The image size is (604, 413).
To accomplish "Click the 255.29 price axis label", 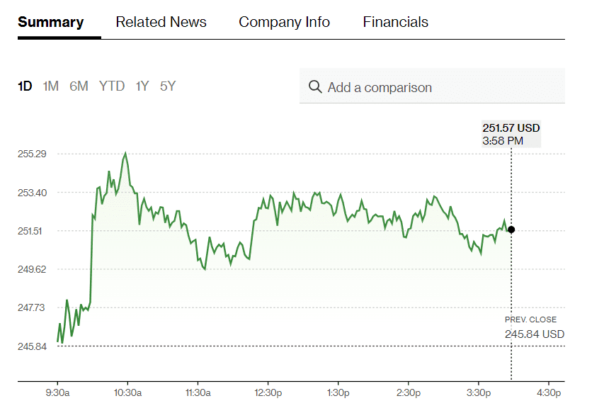I will [x=30, y=152].
